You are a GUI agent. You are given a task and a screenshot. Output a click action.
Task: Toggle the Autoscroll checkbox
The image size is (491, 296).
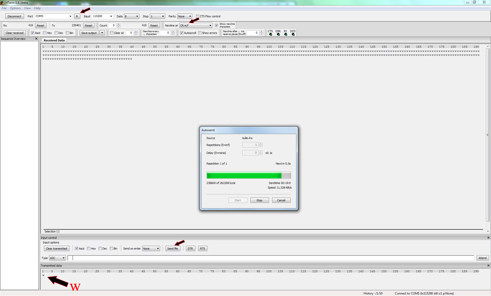click(x=182, y=33)
